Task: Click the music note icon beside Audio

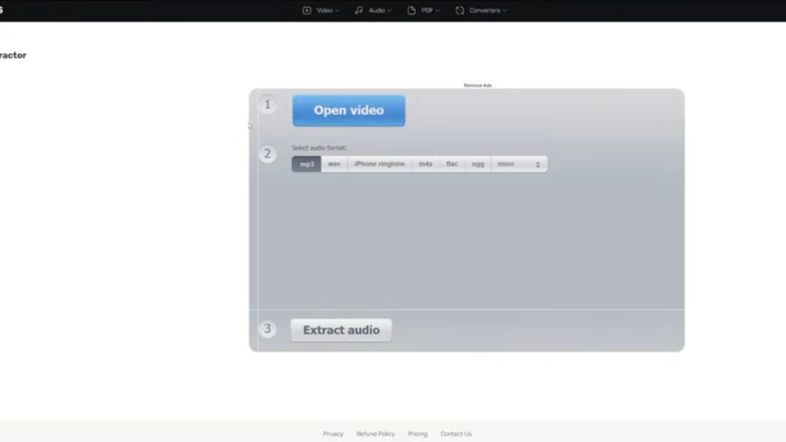Action: click(x=359, y=11)
